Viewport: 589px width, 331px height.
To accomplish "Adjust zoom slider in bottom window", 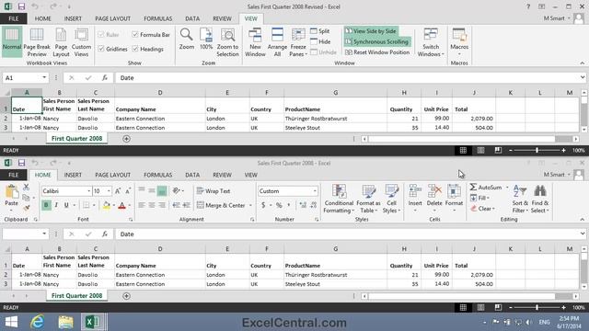I will (537, 307).
